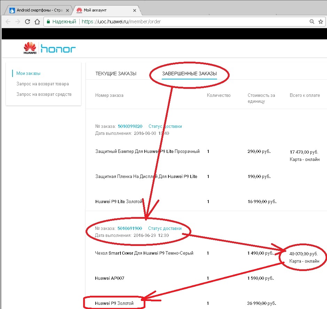Select Huawei P9 Золотой item

114,303
